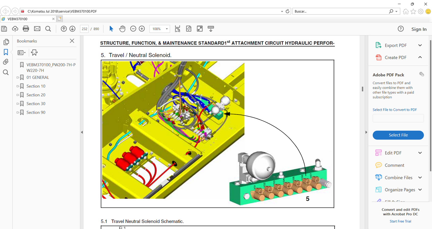Zoom out of the page
Image resolution: width=432 pixels, height=229 pixels.
(133, 28)
